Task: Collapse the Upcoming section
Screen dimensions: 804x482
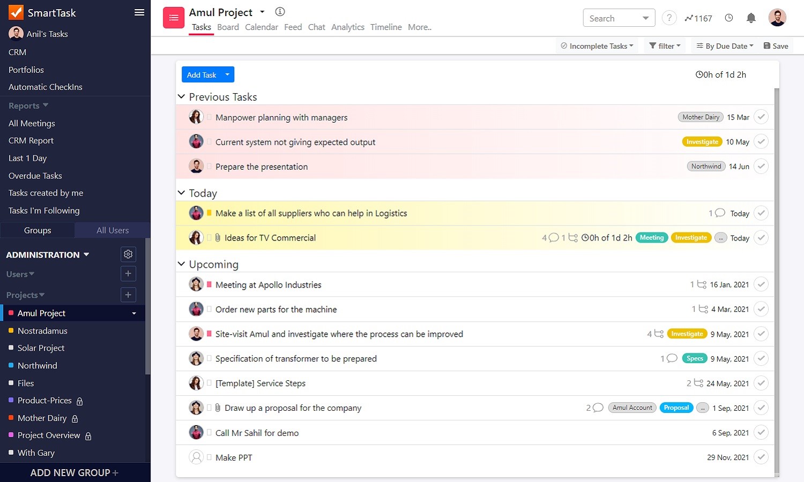Action: (181, 263)
